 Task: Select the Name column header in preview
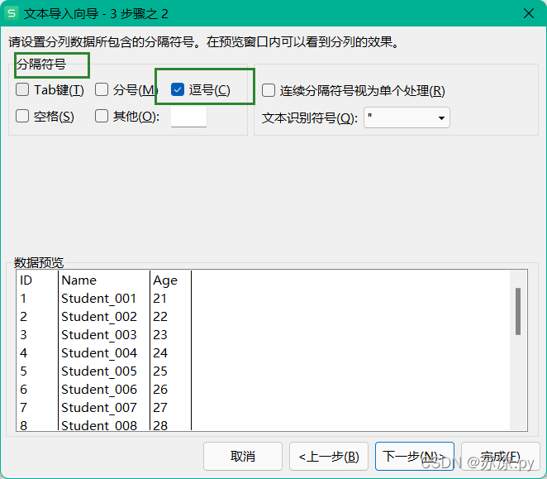click(78, 280)
